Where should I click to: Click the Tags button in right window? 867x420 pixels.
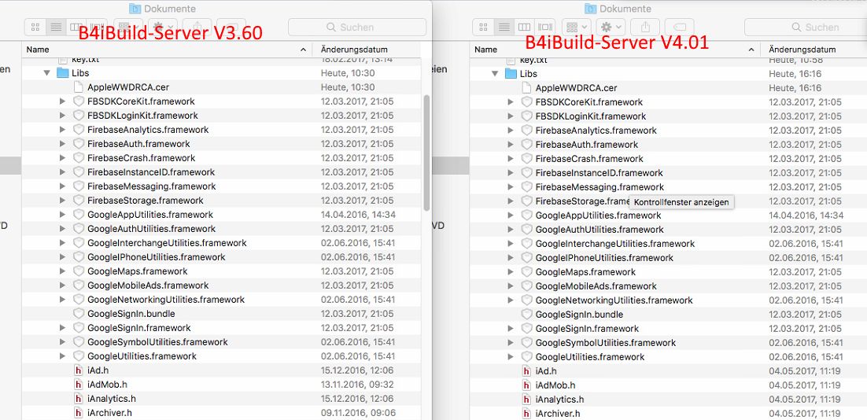[x=679, y=27]
